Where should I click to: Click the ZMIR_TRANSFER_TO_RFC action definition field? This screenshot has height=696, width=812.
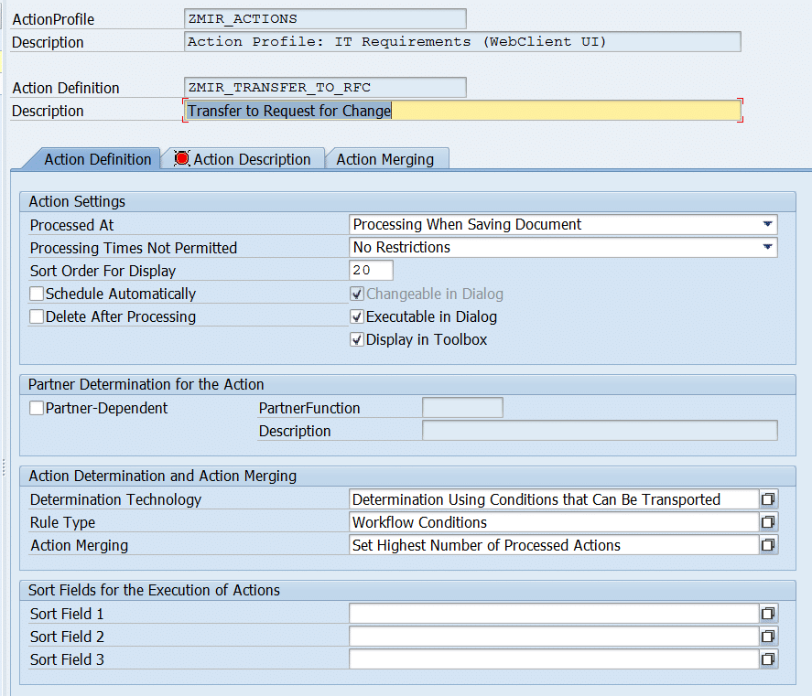click(x=325, y=88)
